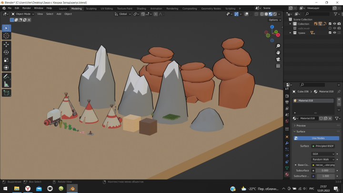
Task: Select the Annotate pencil tool
Action: click(x=6, y=76)
